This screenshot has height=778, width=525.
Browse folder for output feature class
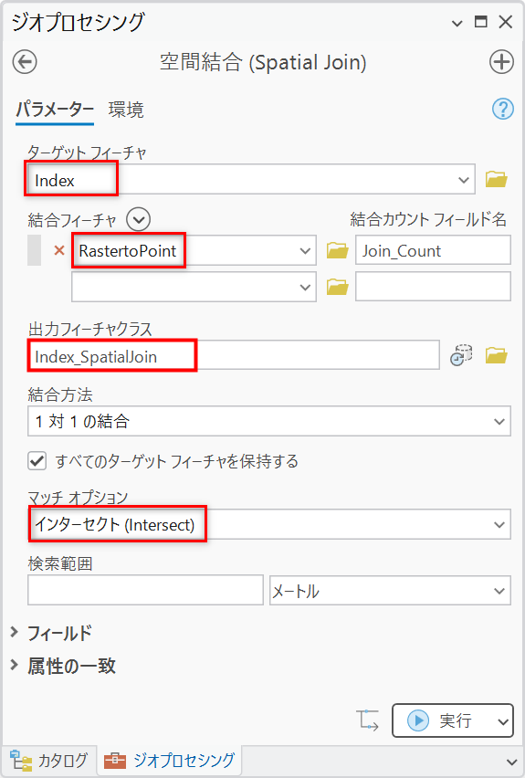coord(496,355)
